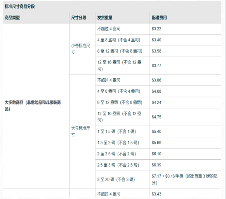Select the fee value "$4.75"

click(x=156, y=117)
